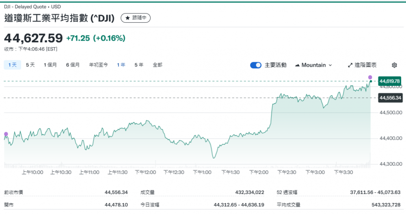
Task: Click the Mountain chart type icon
Action: (x=298, y=65)
